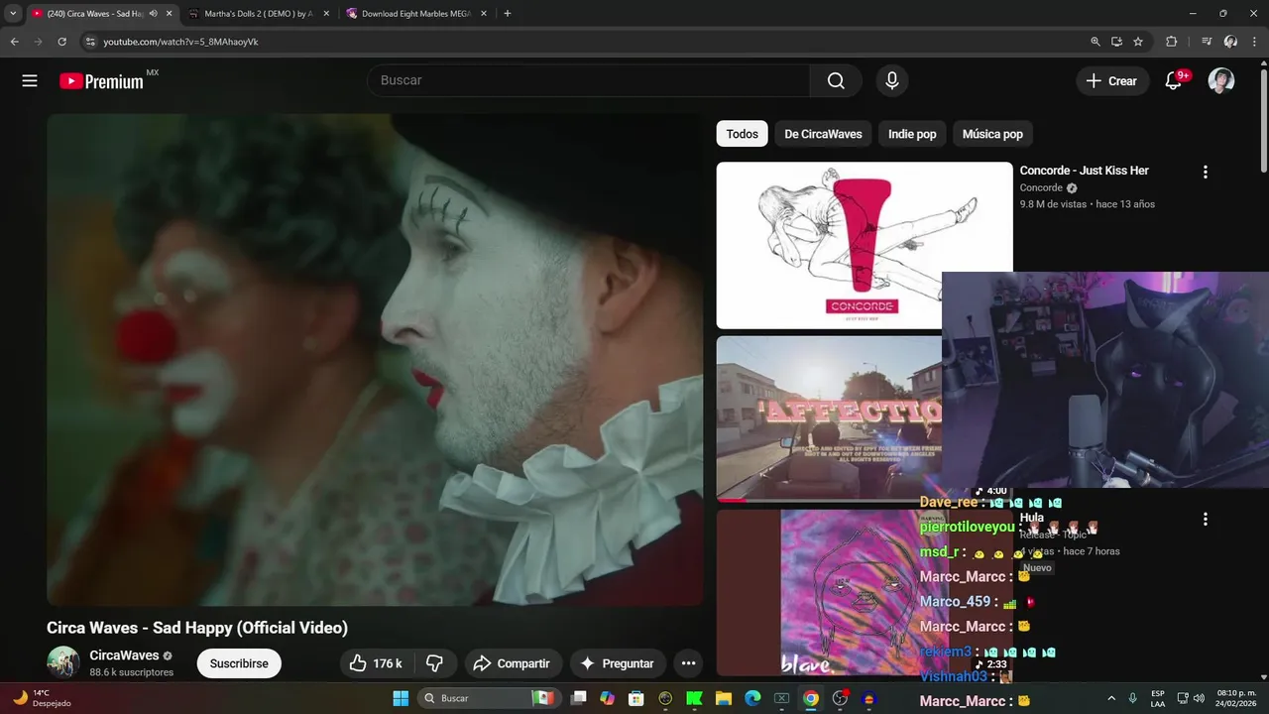Viewport: 1269px width, 714px height.
Task: Open File Explorer from taskbar
Action: 724,698
